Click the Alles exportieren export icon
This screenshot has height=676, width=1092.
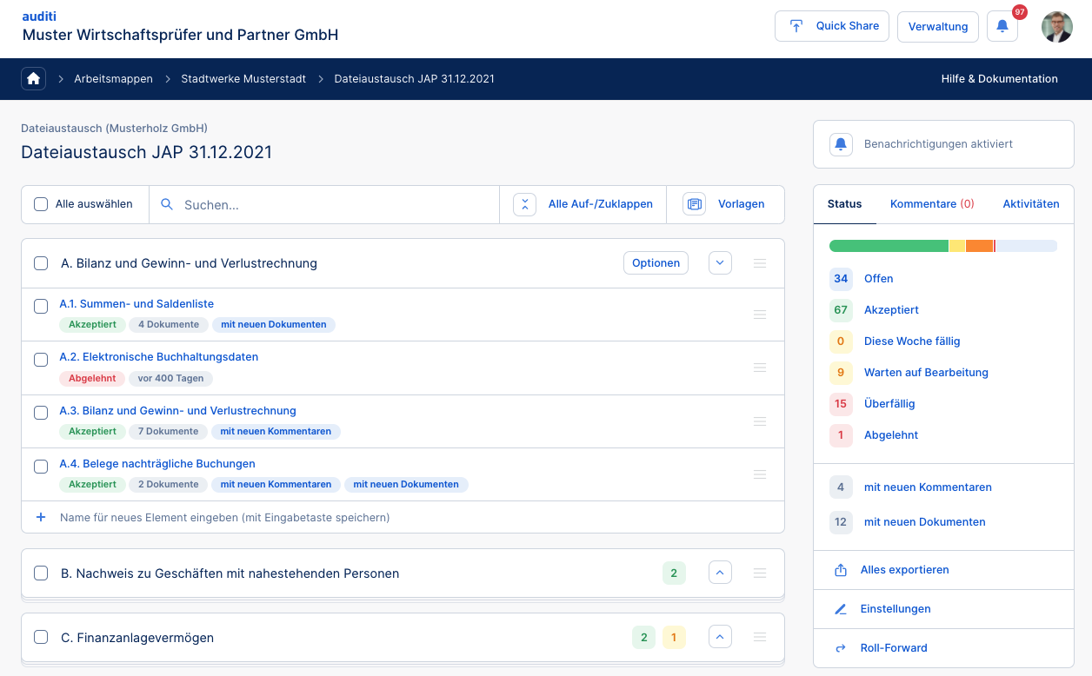click(841, 570)
